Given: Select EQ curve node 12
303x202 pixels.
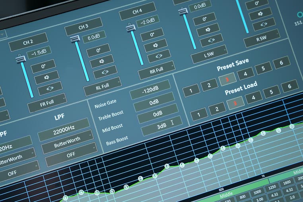Looking at the screenshot, I should tap(167, 166).
